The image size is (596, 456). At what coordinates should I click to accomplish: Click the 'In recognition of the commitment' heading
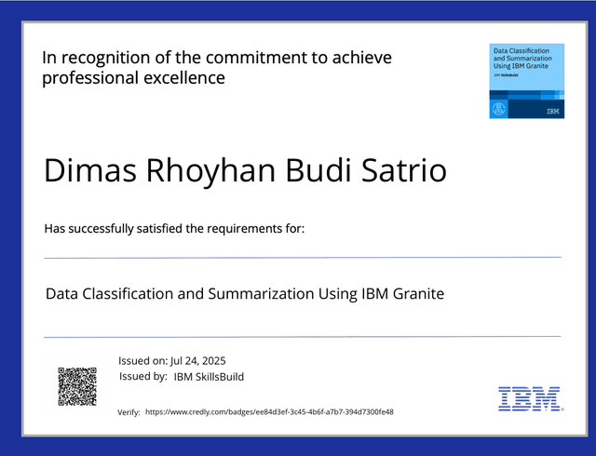(216, 58)
